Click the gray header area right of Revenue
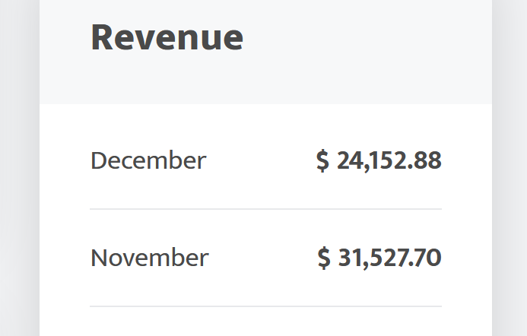 365,46
